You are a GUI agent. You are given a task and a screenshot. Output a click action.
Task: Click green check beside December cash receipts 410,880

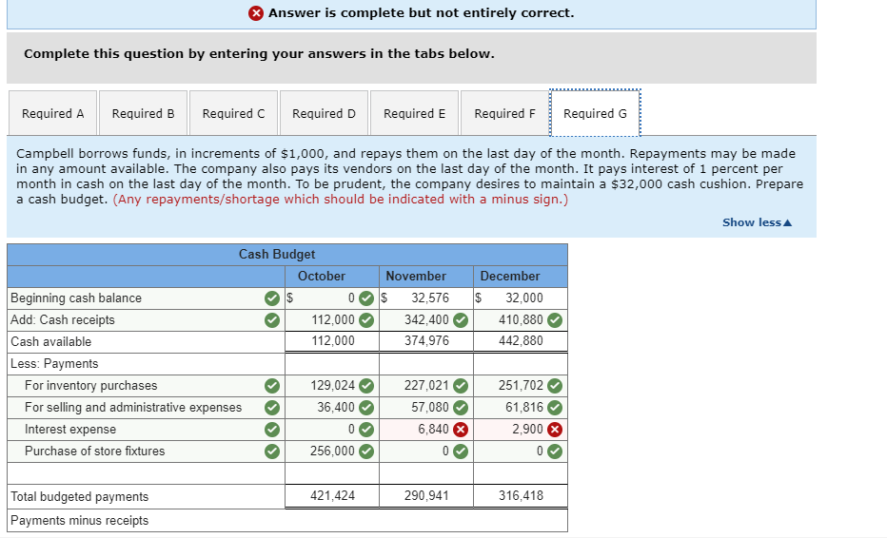(555, 320)
